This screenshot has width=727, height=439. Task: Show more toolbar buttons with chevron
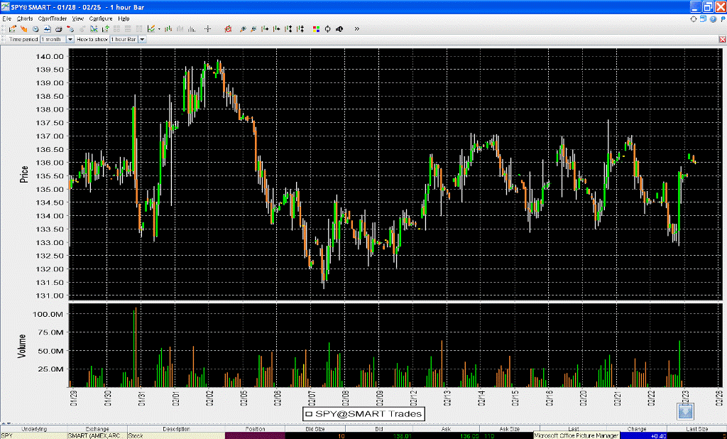click(x=356, y=29)
